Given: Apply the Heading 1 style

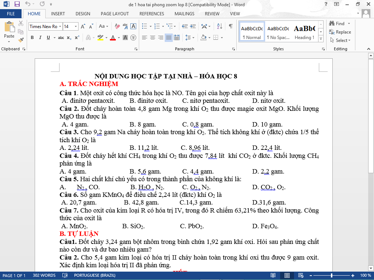Looking at the screenshot, I should (x=305, y=32).
